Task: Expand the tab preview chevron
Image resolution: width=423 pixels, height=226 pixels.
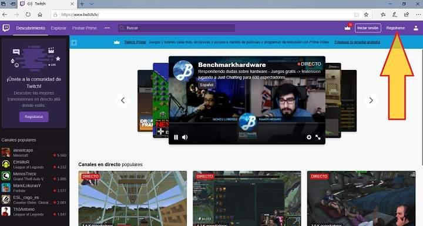Action: click(92, 4)
